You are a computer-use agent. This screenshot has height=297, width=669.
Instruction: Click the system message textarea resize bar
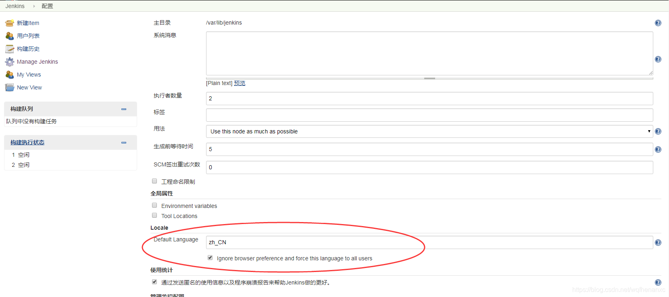429,78
